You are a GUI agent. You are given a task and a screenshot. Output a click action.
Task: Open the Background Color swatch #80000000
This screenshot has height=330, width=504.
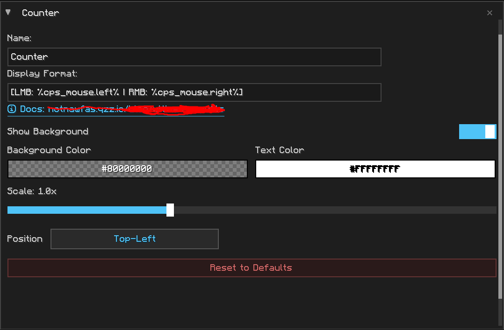(x=127, y=169)
